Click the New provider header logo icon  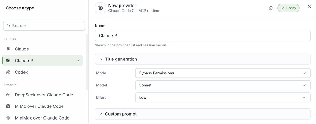[100, 8]
